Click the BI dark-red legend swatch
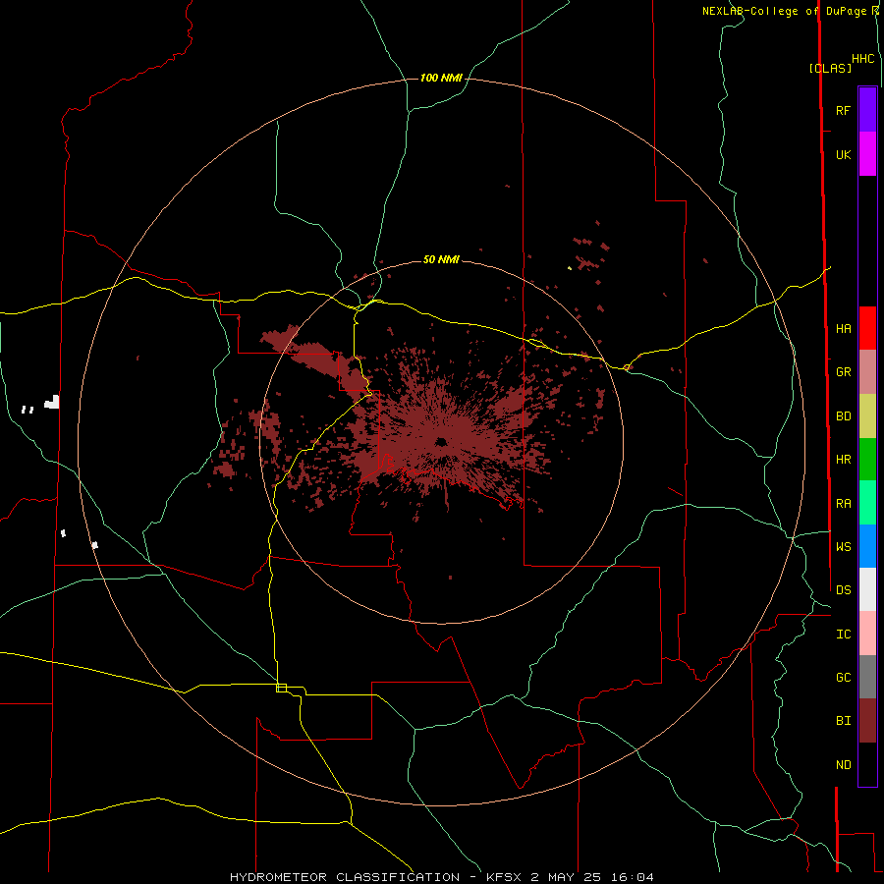 [867, 721]
